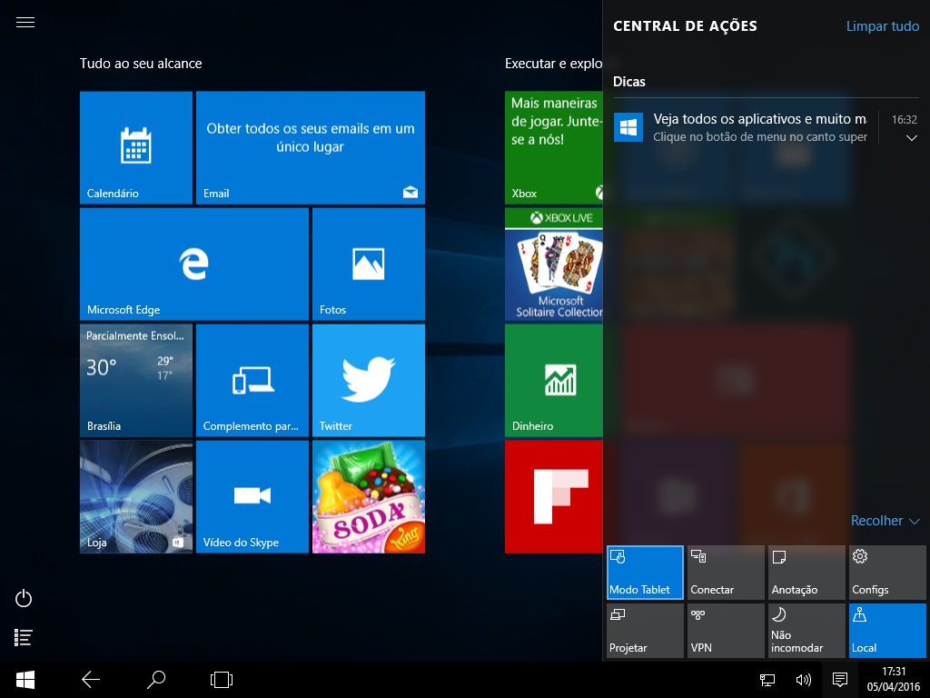
Task: Open Vídeo do Skype tile
Action: [252, 496]
